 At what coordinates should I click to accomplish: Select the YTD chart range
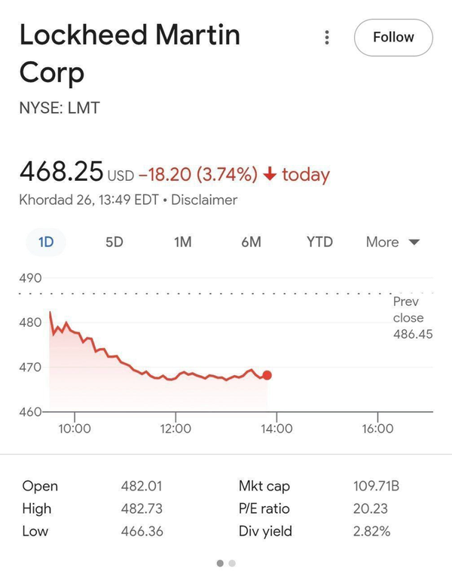[319, 242]
